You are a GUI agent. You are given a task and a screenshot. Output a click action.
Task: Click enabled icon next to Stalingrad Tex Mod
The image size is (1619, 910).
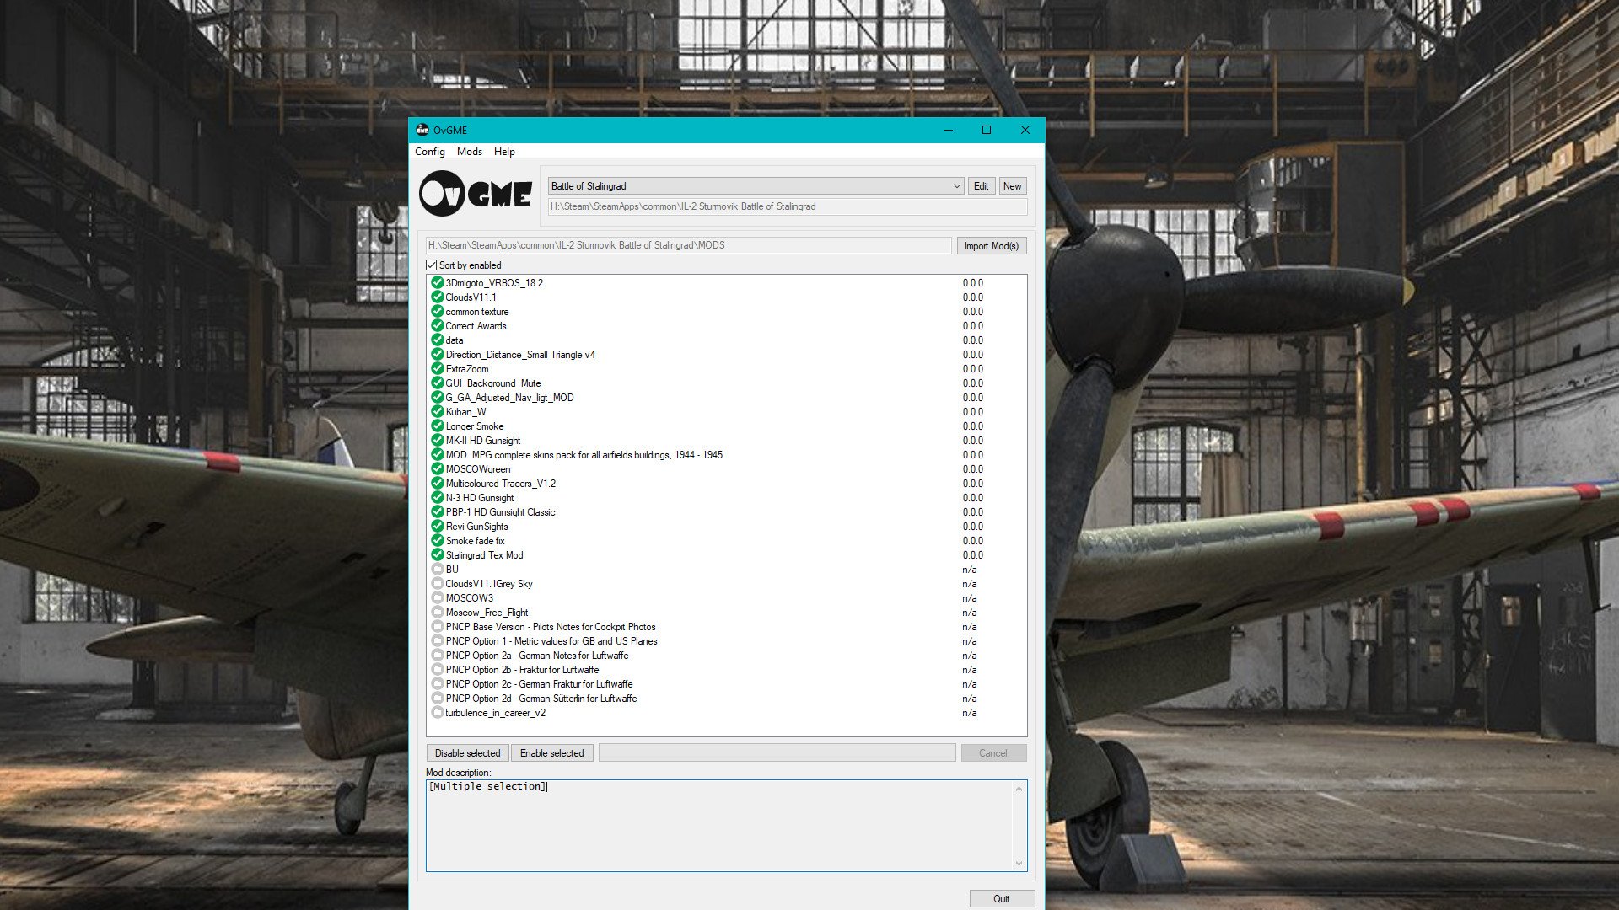click(437, 554)
